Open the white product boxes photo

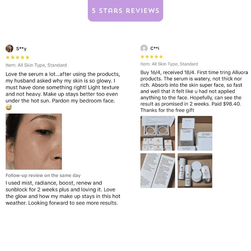pyautogui.click(x=195, y=133)
